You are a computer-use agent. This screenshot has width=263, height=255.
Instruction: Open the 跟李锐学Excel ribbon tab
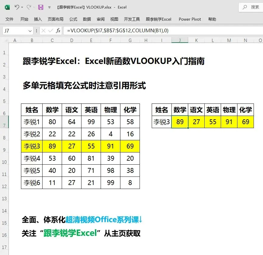pos(158,19)
